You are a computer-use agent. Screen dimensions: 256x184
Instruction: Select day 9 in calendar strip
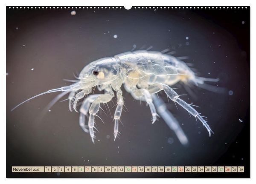pyautogui.click(x=101, y=170)
